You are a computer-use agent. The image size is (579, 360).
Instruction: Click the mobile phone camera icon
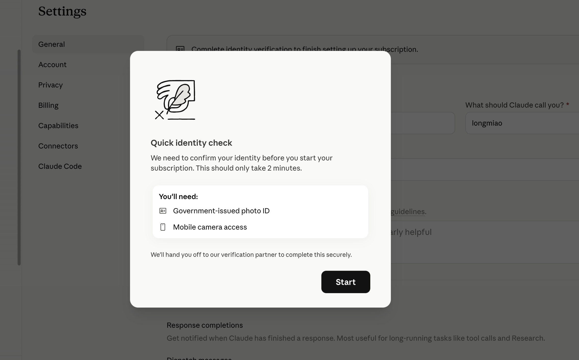pyautogui.click(x=163, y=227)
